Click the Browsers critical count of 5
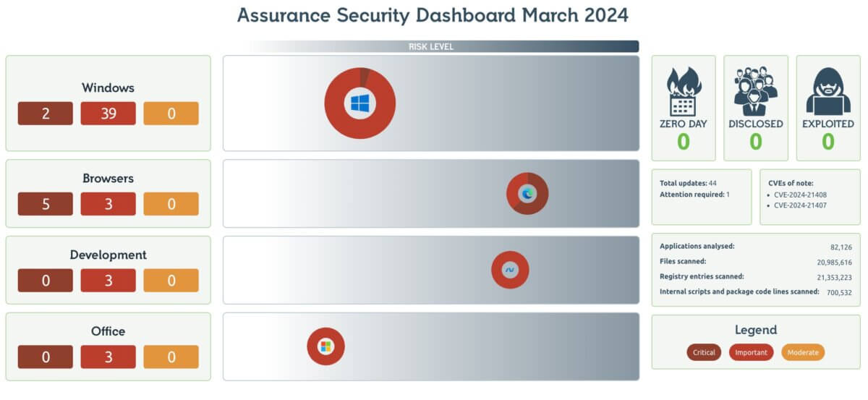868x400 pixels. tap(46, 204)
